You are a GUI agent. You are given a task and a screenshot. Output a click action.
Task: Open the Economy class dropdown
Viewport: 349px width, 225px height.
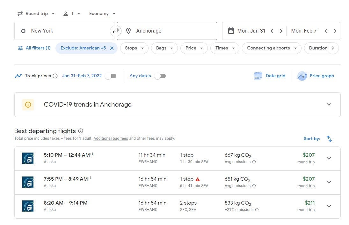(102, 14)
